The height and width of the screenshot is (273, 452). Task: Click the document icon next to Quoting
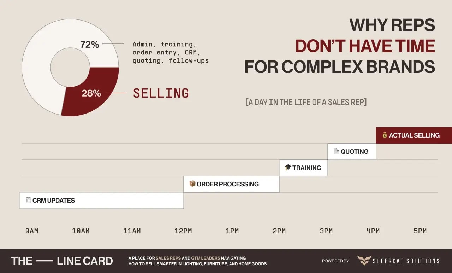pos(336,151)
